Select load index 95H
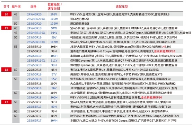Image resolution: width=192 pixels, height=125 pixels. (54, 70)
